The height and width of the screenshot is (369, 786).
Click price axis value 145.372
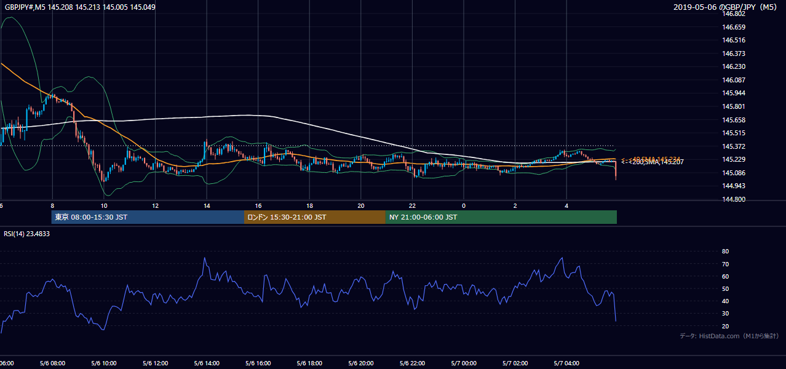pos(734,146)
